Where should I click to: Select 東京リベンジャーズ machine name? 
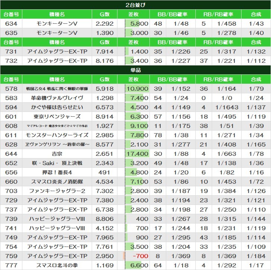(57, 116)
